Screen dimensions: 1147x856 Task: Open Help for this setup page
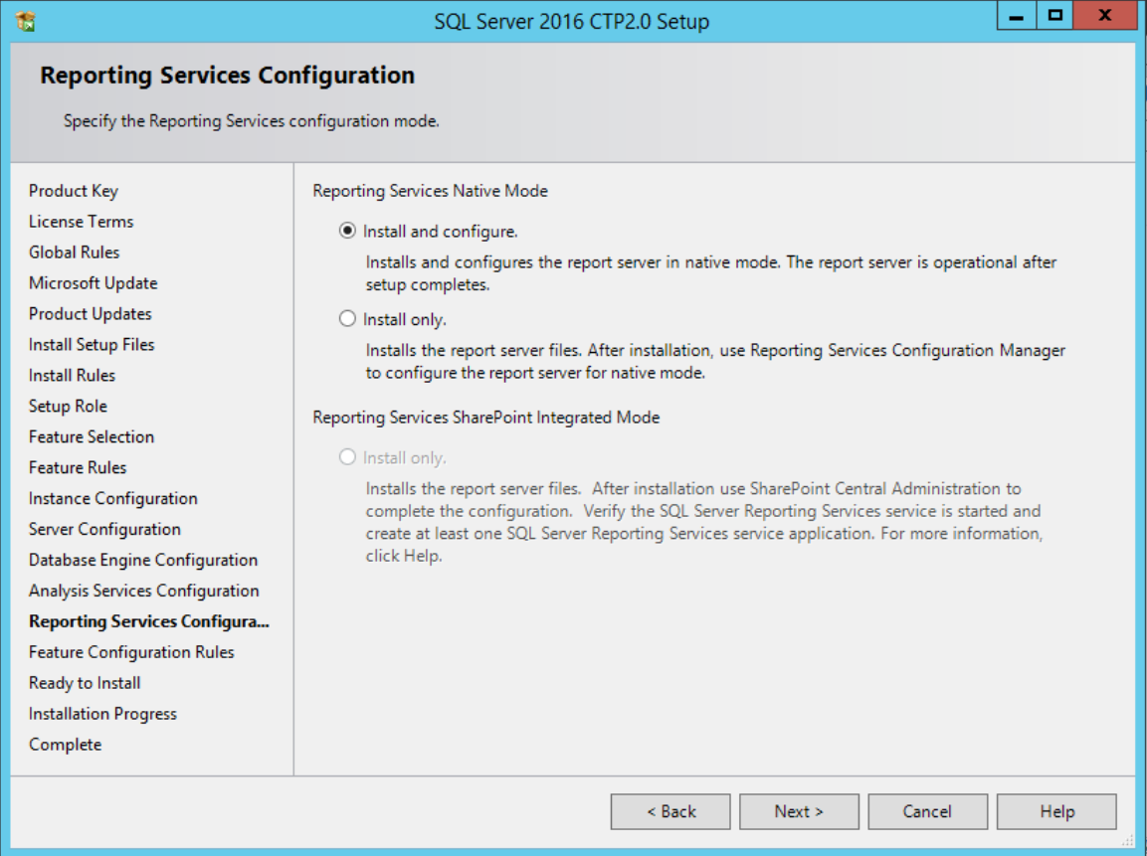coord(1056,811)
